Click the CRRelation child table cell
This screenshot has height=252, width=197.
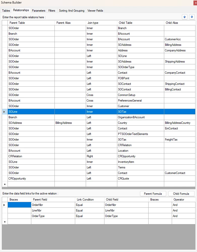[140, 145]
